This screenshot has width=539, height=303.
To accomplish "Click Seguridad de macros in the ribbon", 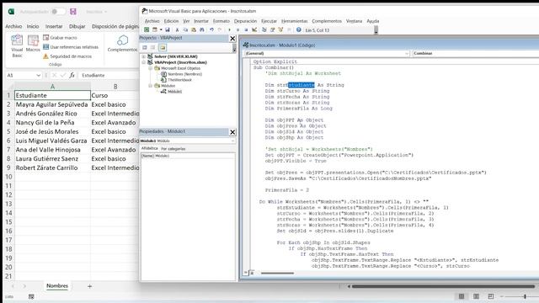I will click(67, 56).
